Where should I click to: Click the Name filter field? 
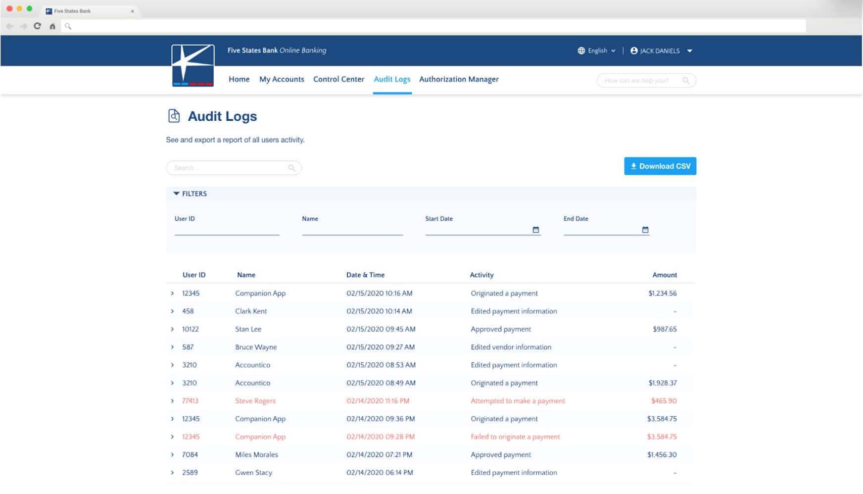pyautogui.click(x=352, y=229)
